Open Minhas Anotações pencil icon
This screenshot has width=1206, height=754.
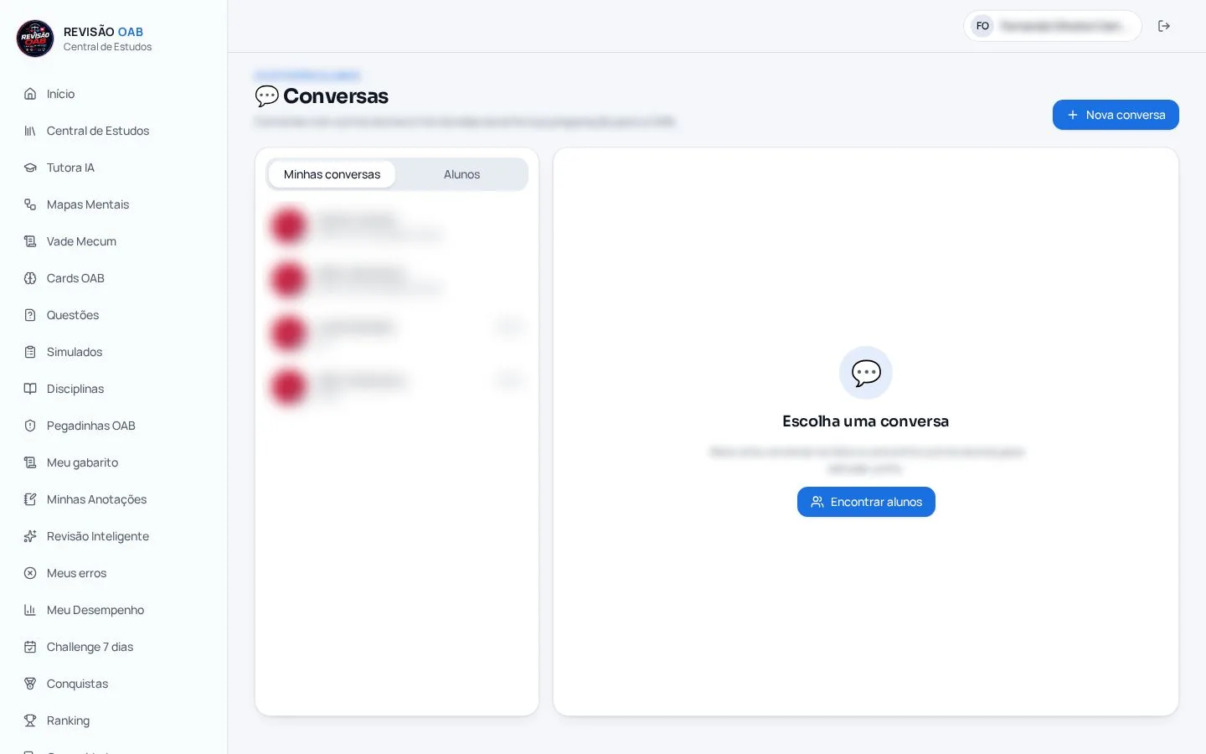tap(30, 499)
